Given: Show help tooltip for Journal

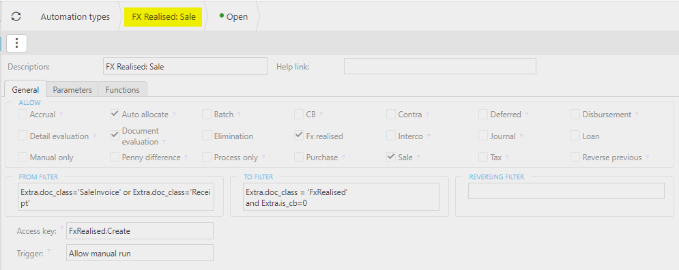Looking at the screenshot, I should pos(521,136).
